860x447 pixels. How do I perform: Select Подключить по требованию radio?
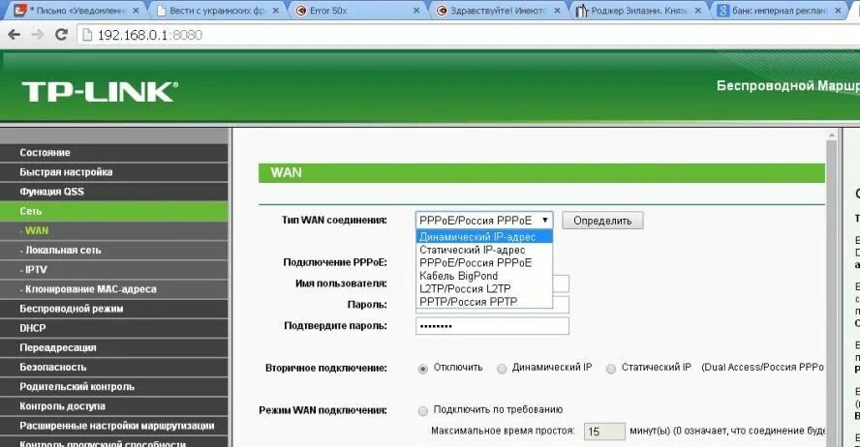423,411
